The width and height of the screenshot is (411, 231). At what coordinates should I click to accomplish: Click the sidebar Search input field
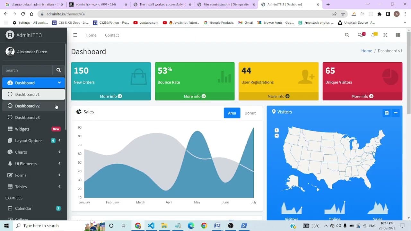pos(27,70)
